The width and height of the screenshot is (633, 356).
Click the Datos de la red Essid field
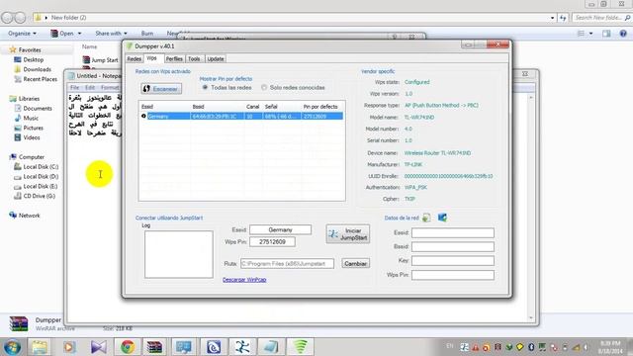coord(453,233)
